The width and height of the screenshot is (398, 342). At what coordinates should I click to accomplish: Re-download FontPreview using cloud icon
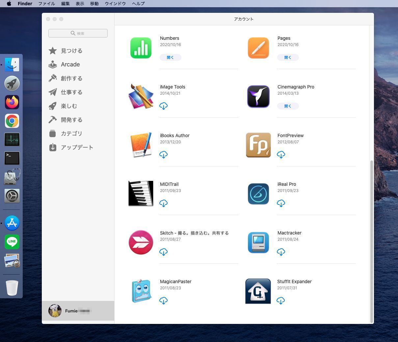tap(281, 155)
